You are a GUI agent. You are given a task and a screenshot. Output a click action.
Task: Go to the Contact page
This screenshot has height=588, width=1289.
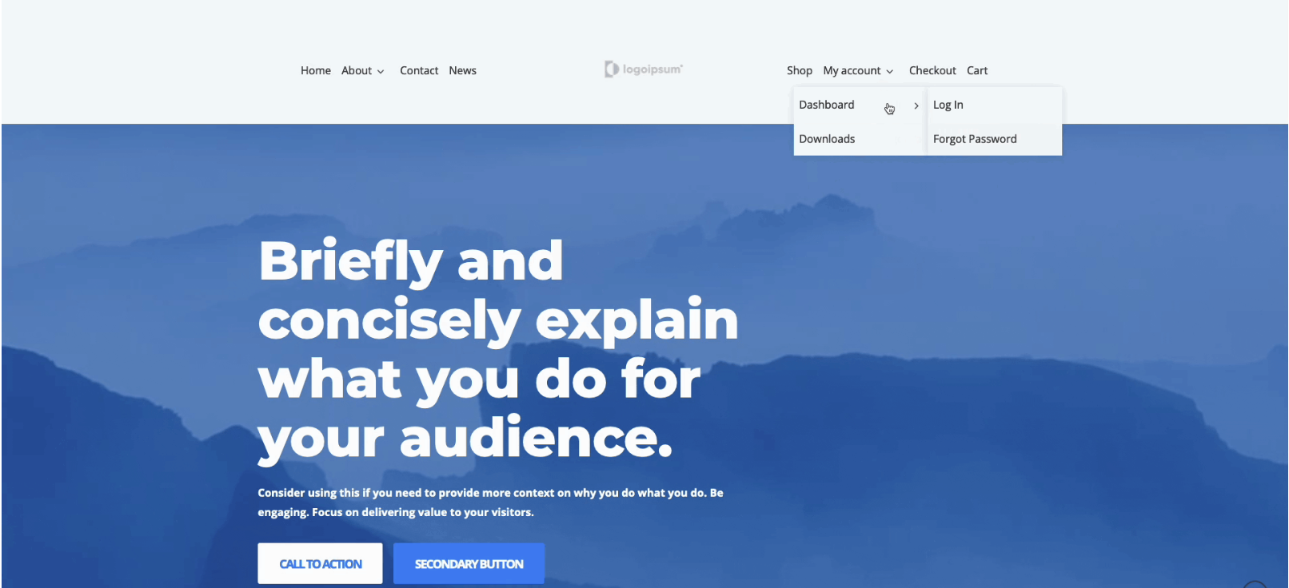tap(419, 70)
